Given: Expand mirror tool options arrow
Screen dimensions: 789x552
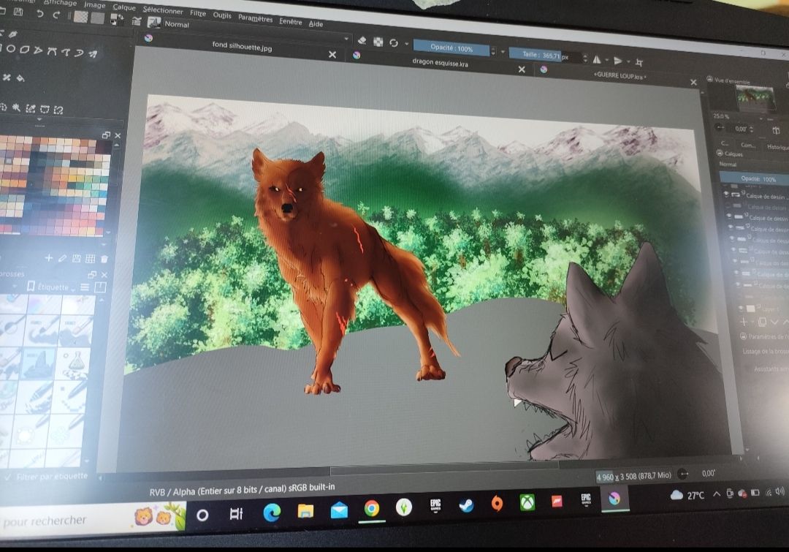Looking at the screenshot, I should click(607, 61).
